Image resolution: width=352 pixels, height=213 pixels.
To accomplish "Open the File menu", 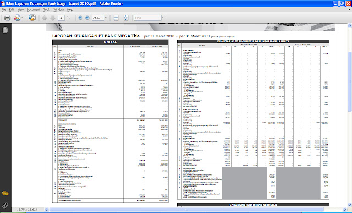I will click(x=4, y=10).
